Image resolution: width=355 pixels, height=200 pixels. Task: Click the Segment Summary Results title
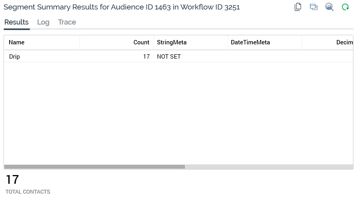tap(121, 7)
